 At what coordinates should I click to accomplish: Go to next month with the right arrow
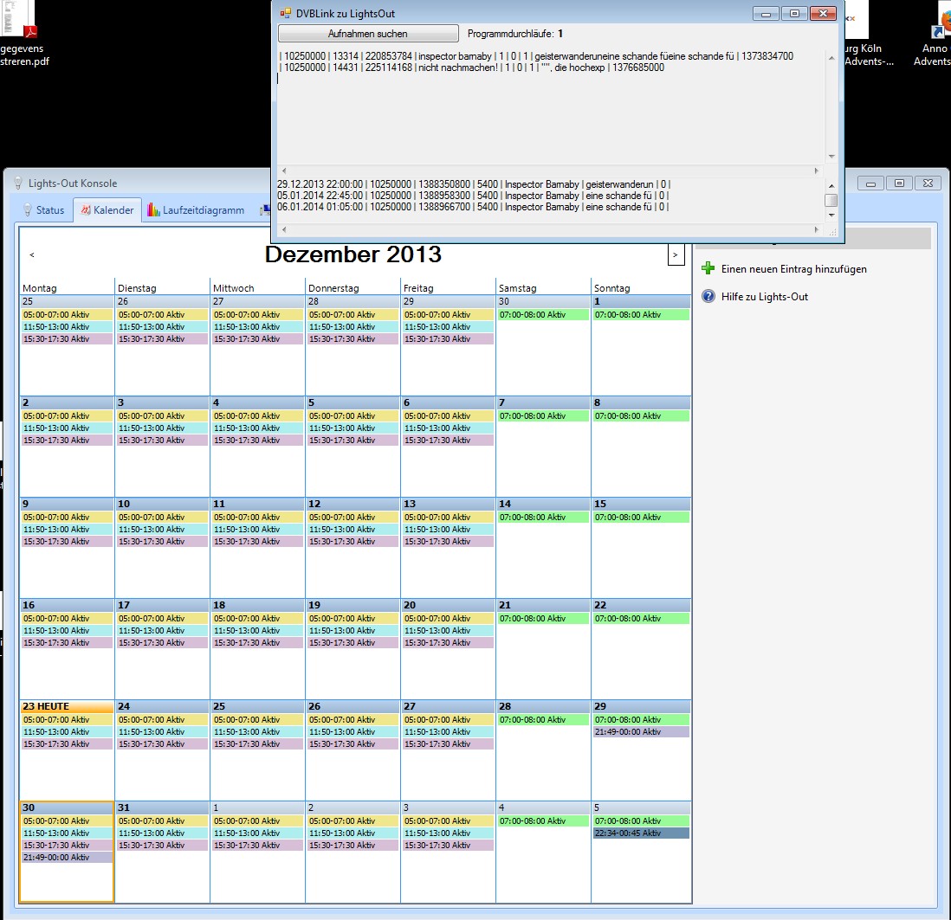point(675,254)
